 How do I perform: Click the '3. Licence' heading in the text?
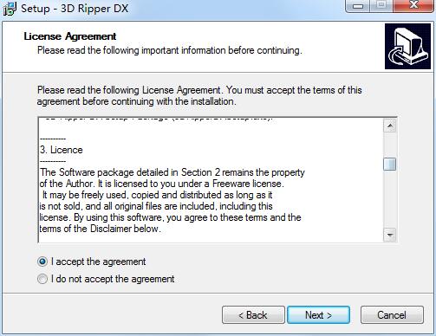62,150
